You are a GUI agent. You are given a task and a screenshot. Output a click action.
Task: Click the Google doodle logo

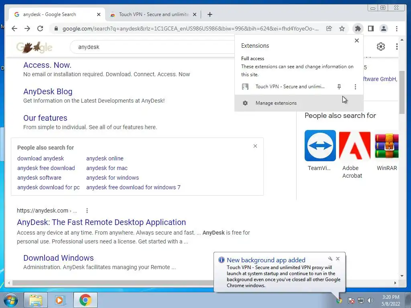pyautogui.click(x=34, y=47)
